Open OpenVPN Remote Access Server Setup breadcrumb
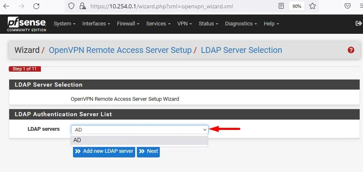 [x=120, y=50]
